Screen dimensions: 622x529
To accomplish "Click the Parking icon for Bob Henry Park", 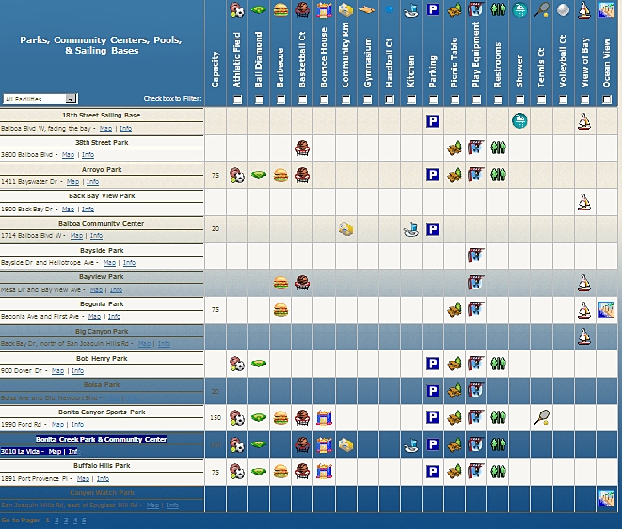I will pos(433,363).
